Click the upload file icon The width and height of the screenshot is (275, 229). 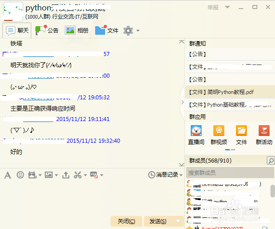click(x=66, y=175)
